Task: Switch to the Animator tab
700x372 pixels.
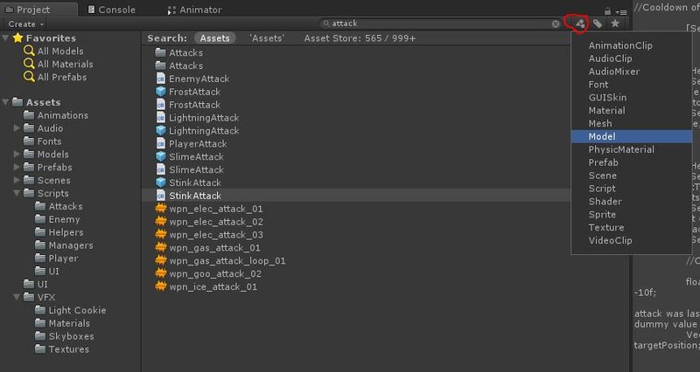Action: click(x=194, y=10)
